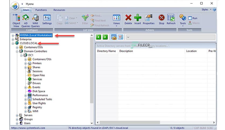
Task: Open quick access toolbar customize arrow
Action: [x=22, y=4]
